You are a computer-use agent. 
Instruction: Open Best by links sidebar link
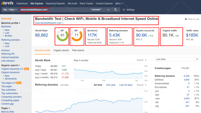click(8, 112)
